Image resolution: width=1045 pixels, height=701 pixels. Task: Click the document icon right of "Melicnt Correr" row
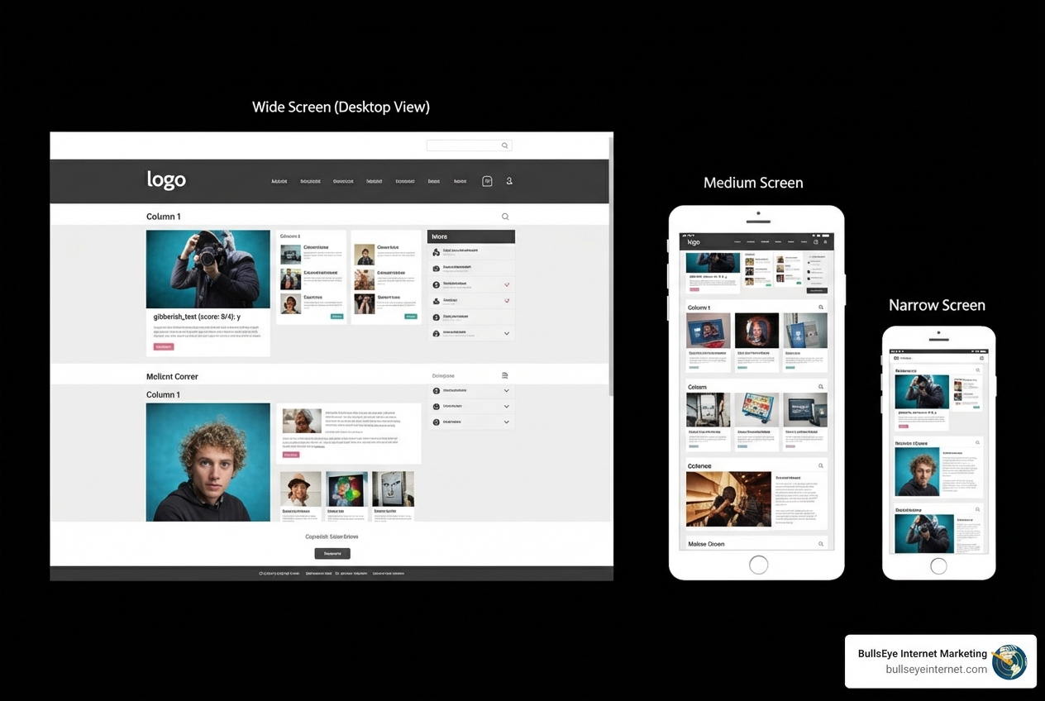[x=505, y=375]
